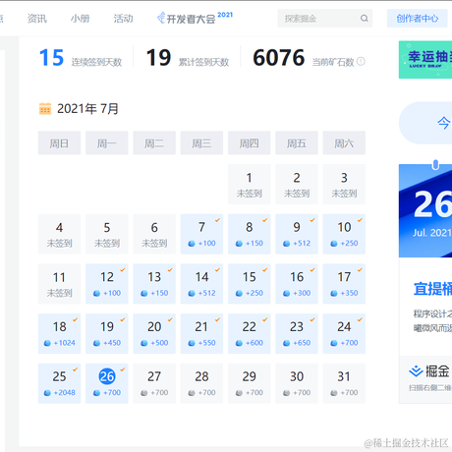The height and width of the screenshot is (452, 452).
Task: Select calendar day 29 cell
Action: (x=250, y=383)
